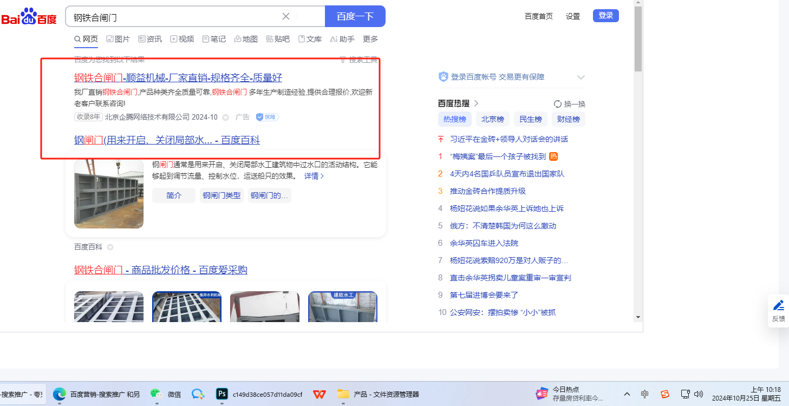Viewport: 789px width, 406px height.
Task: Click the blue 登录 button
Action: 606,16
